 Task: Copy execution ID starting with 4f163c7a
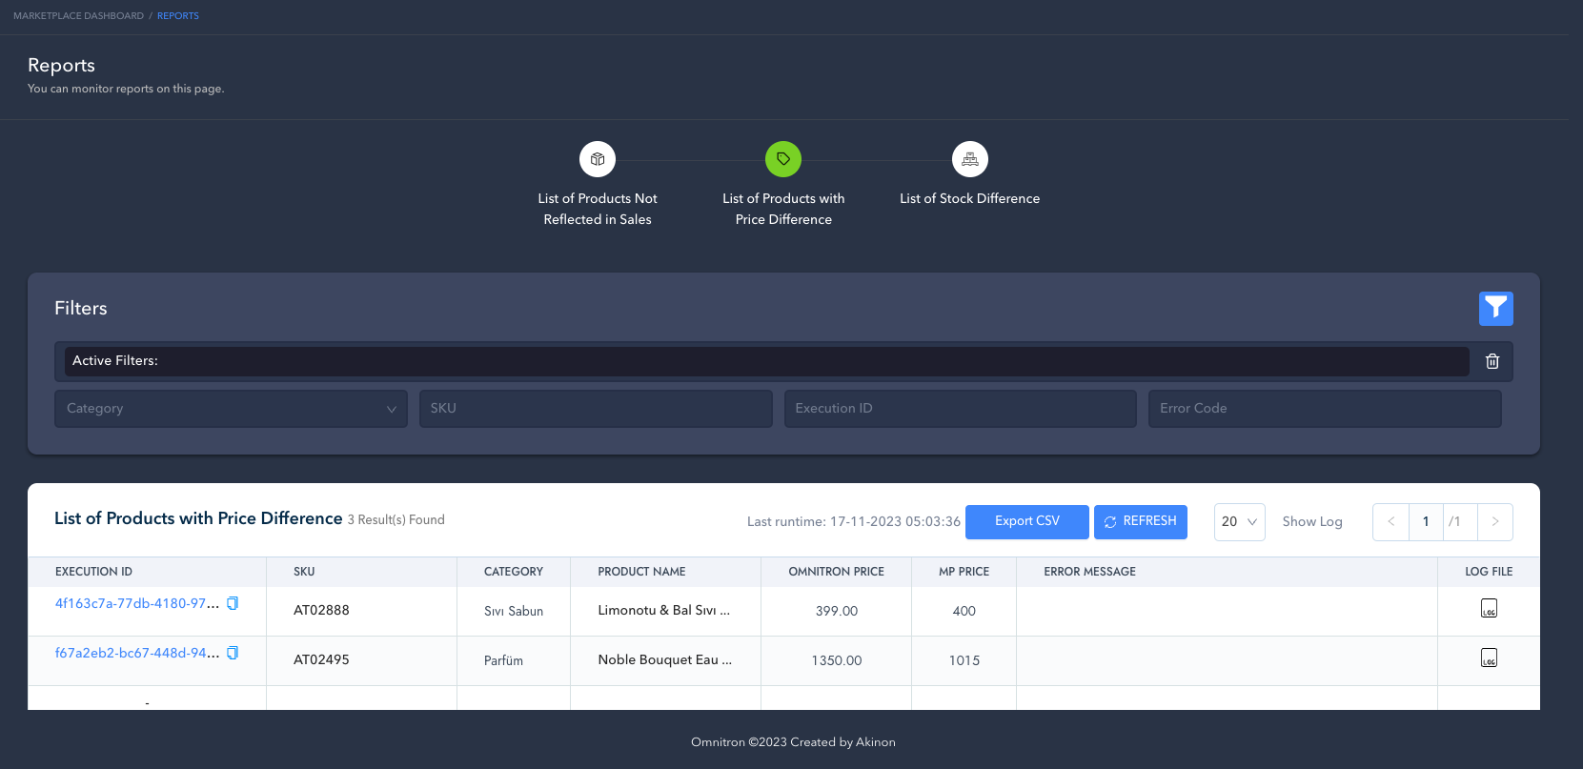tap(233, 603)
